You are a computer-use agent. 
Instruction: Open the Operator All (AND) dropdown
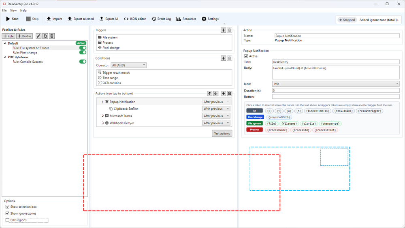(129, 65)
